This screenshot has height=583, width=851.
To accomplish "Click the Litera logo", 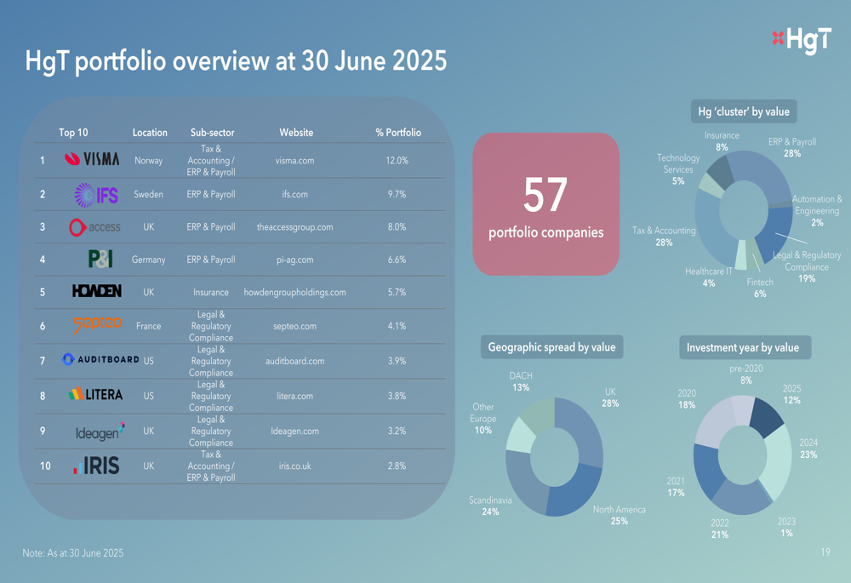I will coord(95,395).
